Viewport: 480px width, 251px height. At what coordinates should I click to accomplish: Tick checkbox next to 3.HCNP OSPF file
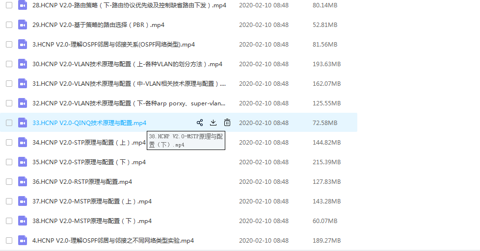(x=9, y=44)
